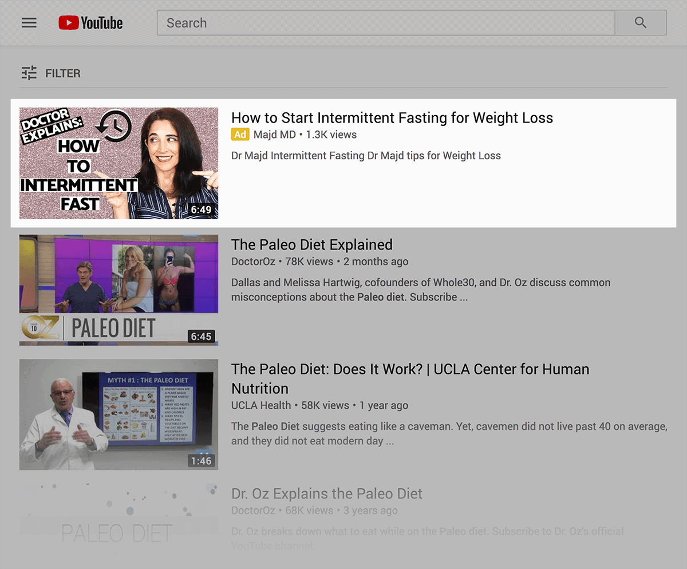Visit the Majd MD channel
687x569 pixels.
click(275, 135)
